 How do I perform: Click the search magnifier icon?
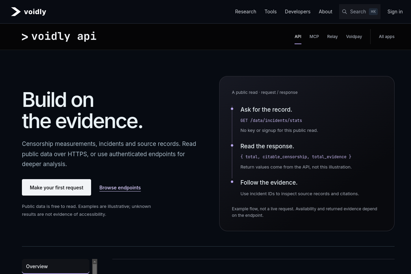[x=345, y=12]
